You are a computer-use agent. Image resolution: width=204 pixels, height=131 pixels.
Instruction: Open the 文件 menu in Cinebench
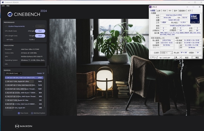pos(3,6)
